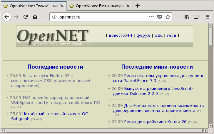The width and height of the screenshot is (214, 134).
Task: Click vertical scrollbar down arrow
Action: (211, 126)
